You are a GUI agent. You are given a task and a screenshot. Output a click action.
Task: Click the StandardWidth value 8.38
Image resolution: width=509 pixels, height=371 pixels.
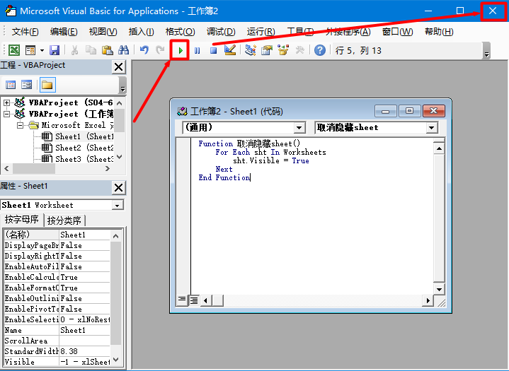pos(84,351)
